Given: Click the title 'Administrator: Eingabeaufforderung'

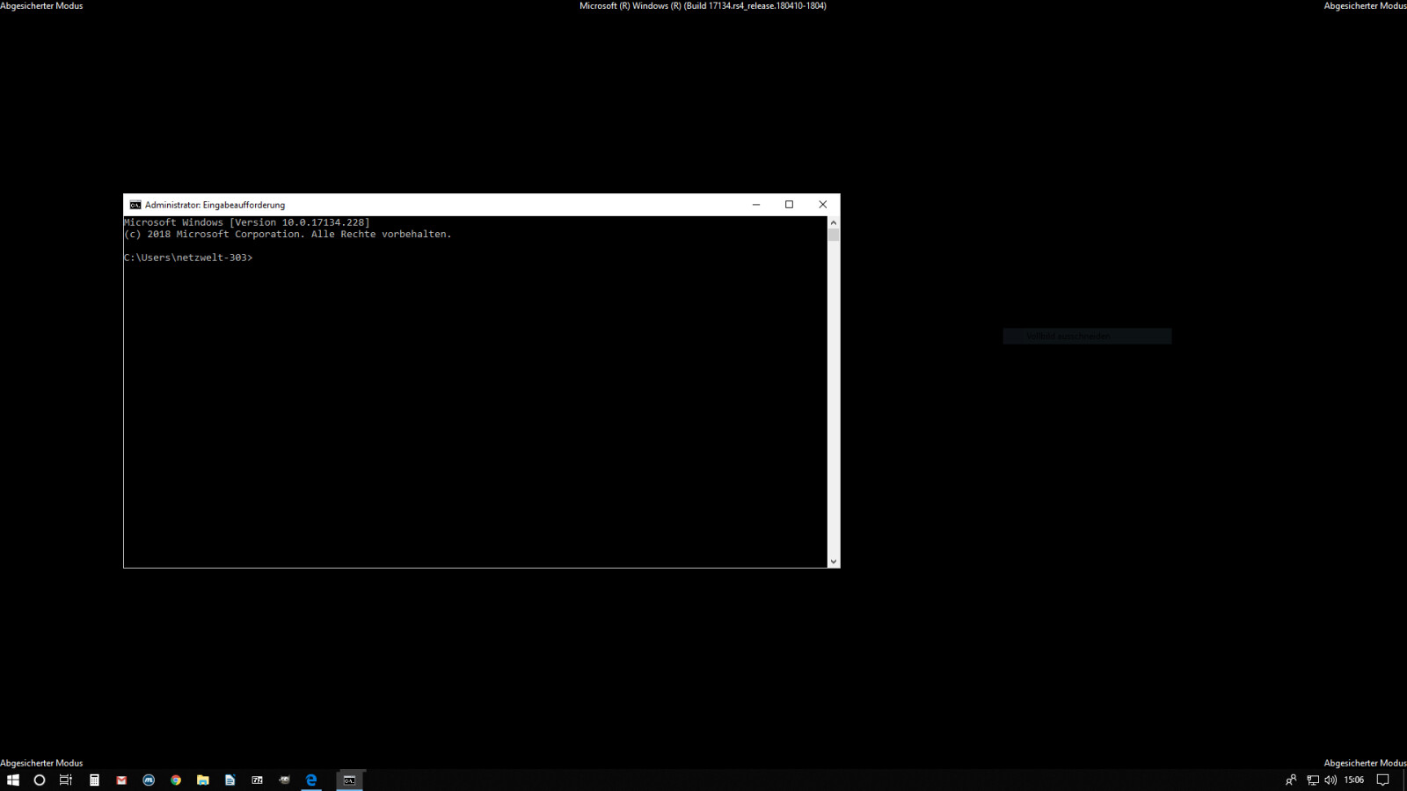Looking at the screenshot, I should [215, 205].
